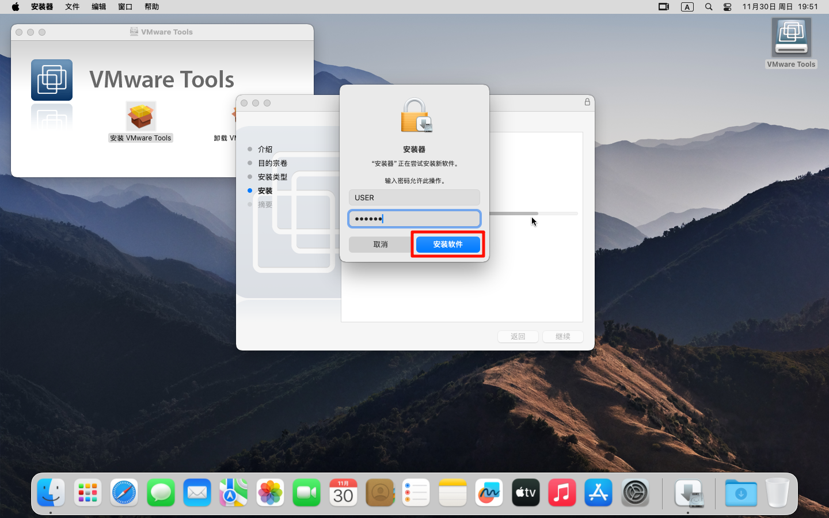Open Contacts from the Dock
Screen dimensions: 829x518
(380, 493)
